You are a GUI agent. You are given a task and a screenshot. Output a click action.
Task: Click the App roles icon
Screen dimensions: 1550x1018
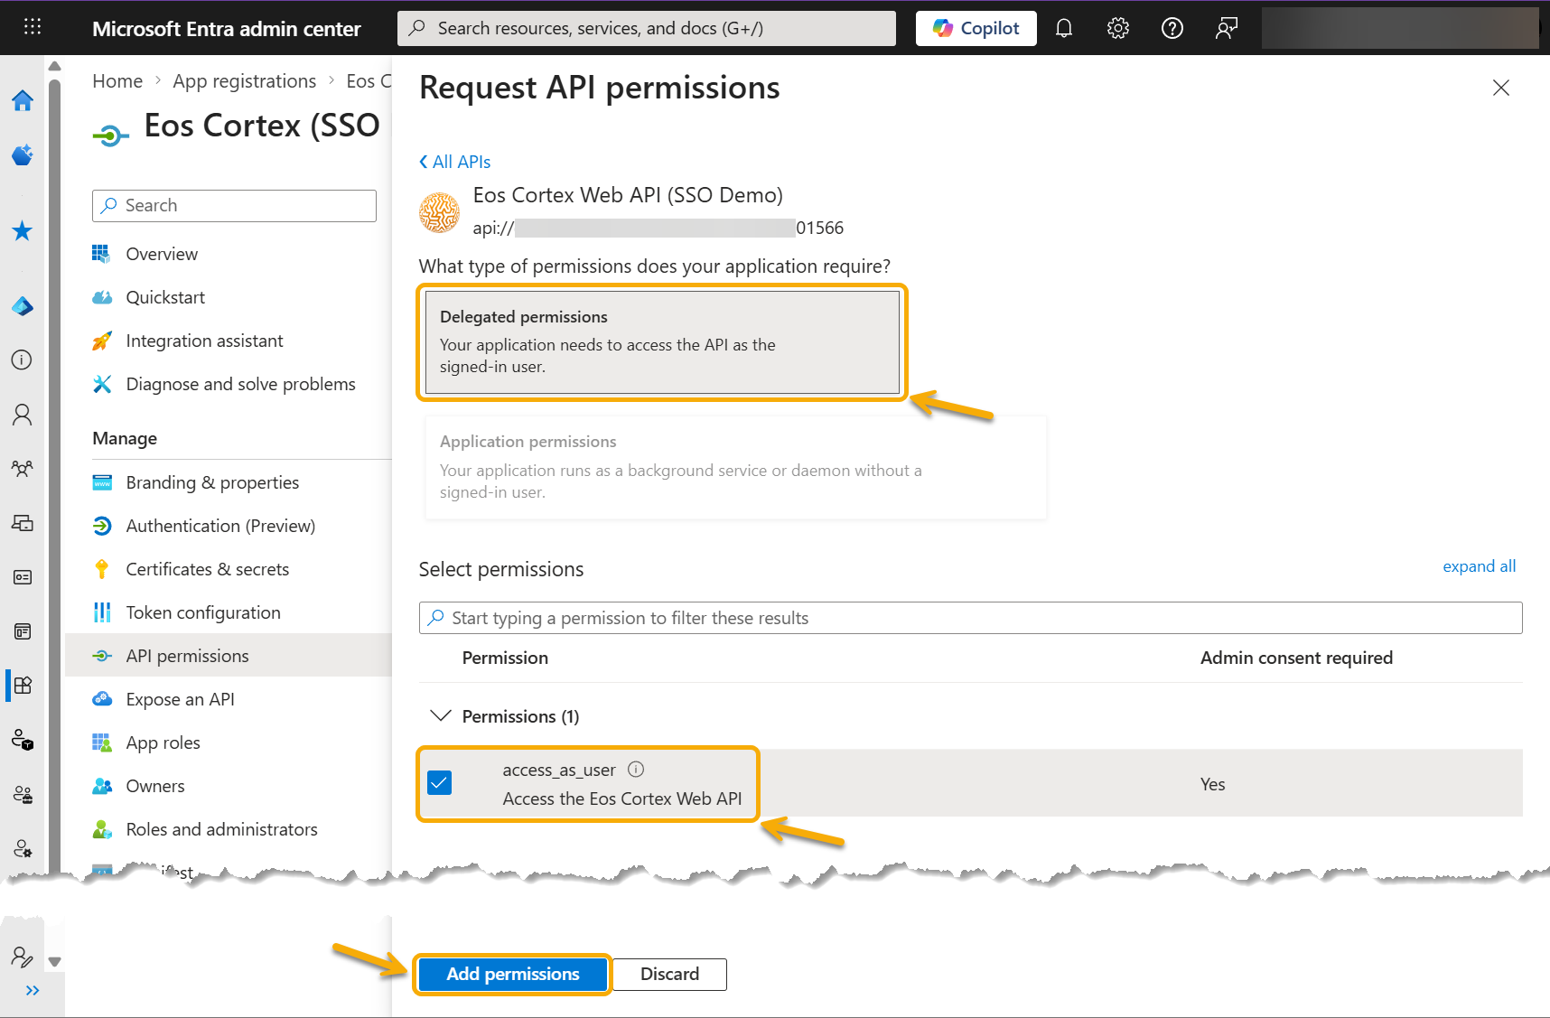coord(102,742)
